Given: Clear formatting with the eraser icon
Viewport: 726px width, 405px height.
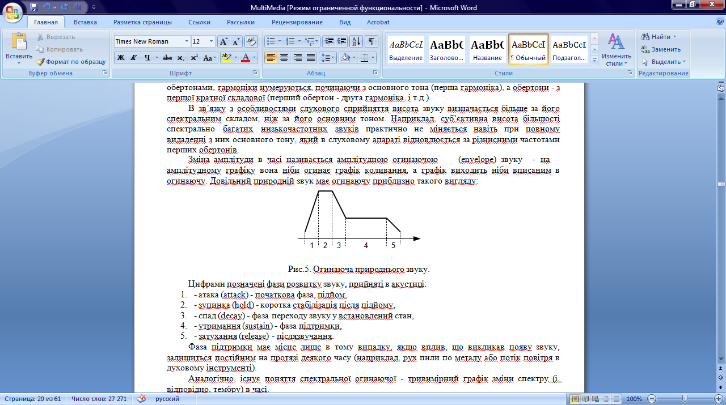Looking at the screenshot, I should [251, 41].
